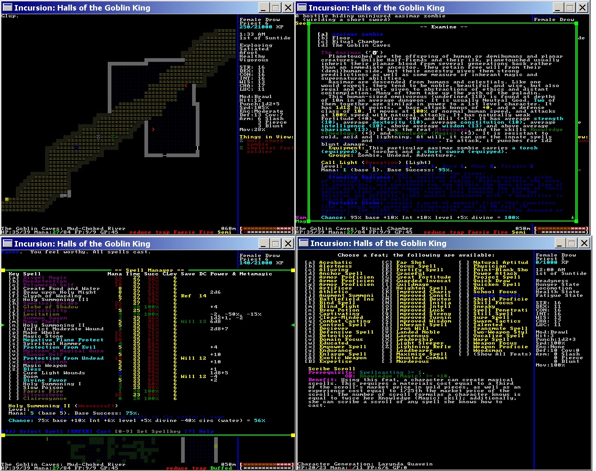Select the [f] Glyph of Warding spell row

pyautogui.click(x=108, y=296)
